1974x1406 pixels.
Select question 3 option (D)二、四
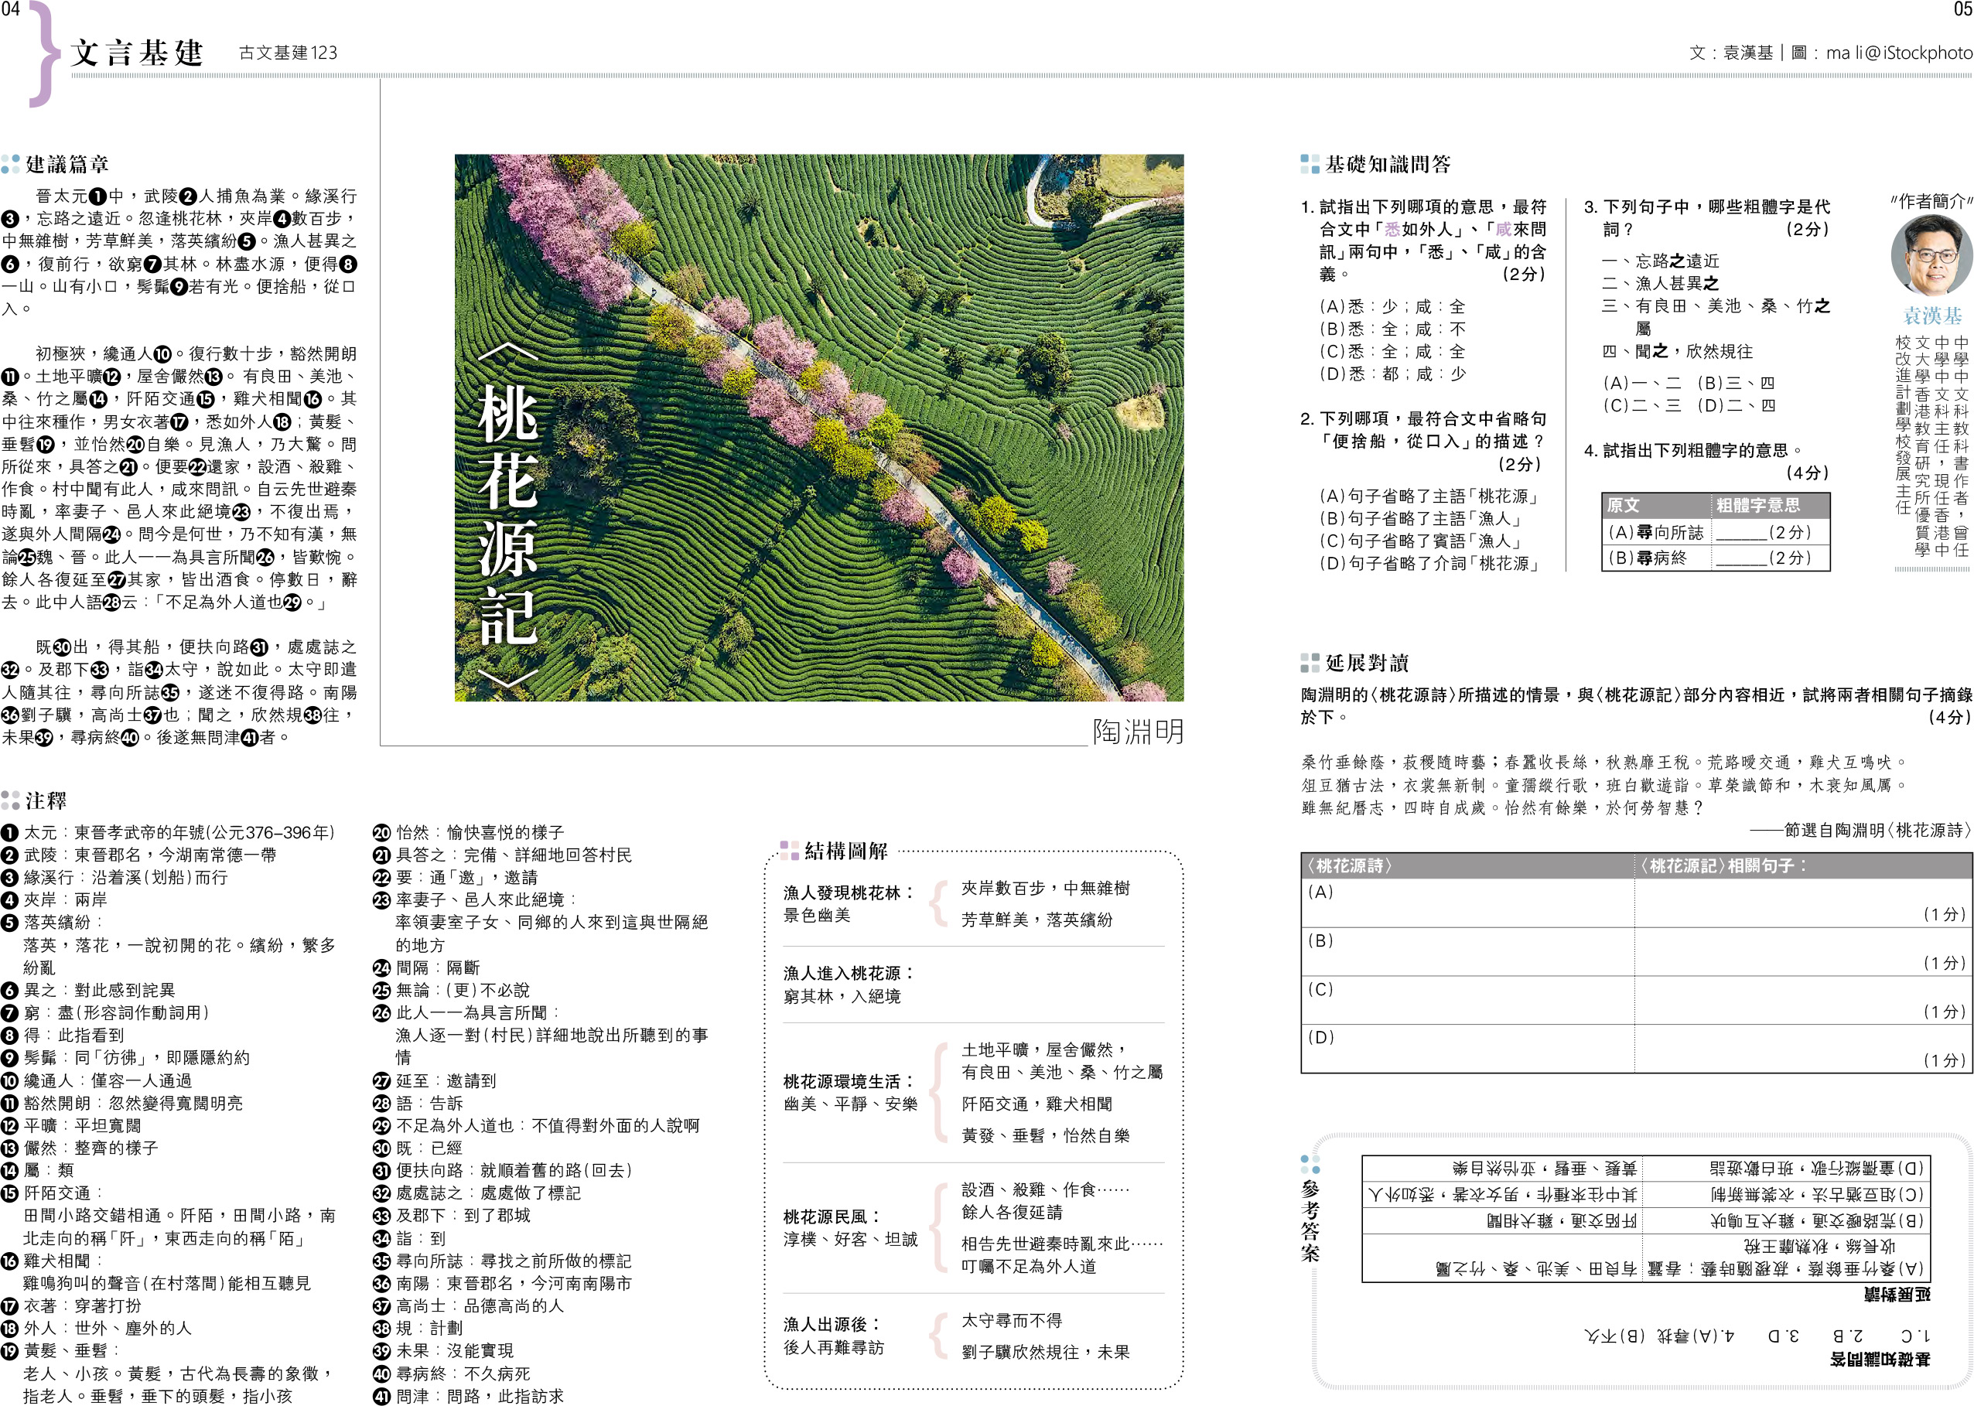coord(1735,405)
